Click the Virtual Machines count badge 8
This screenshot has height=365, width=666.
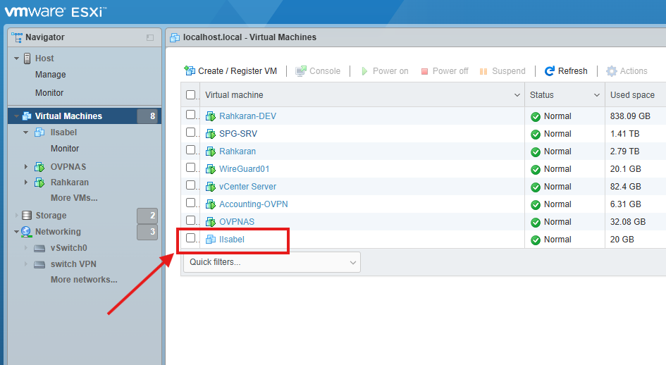coord(147,116)
